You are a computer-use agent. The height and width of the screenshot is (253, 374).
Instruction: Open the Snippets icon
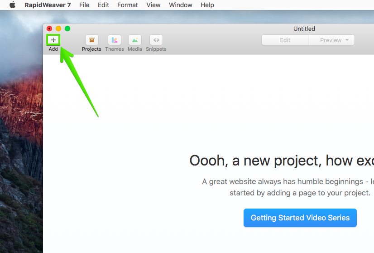(156, 40)
